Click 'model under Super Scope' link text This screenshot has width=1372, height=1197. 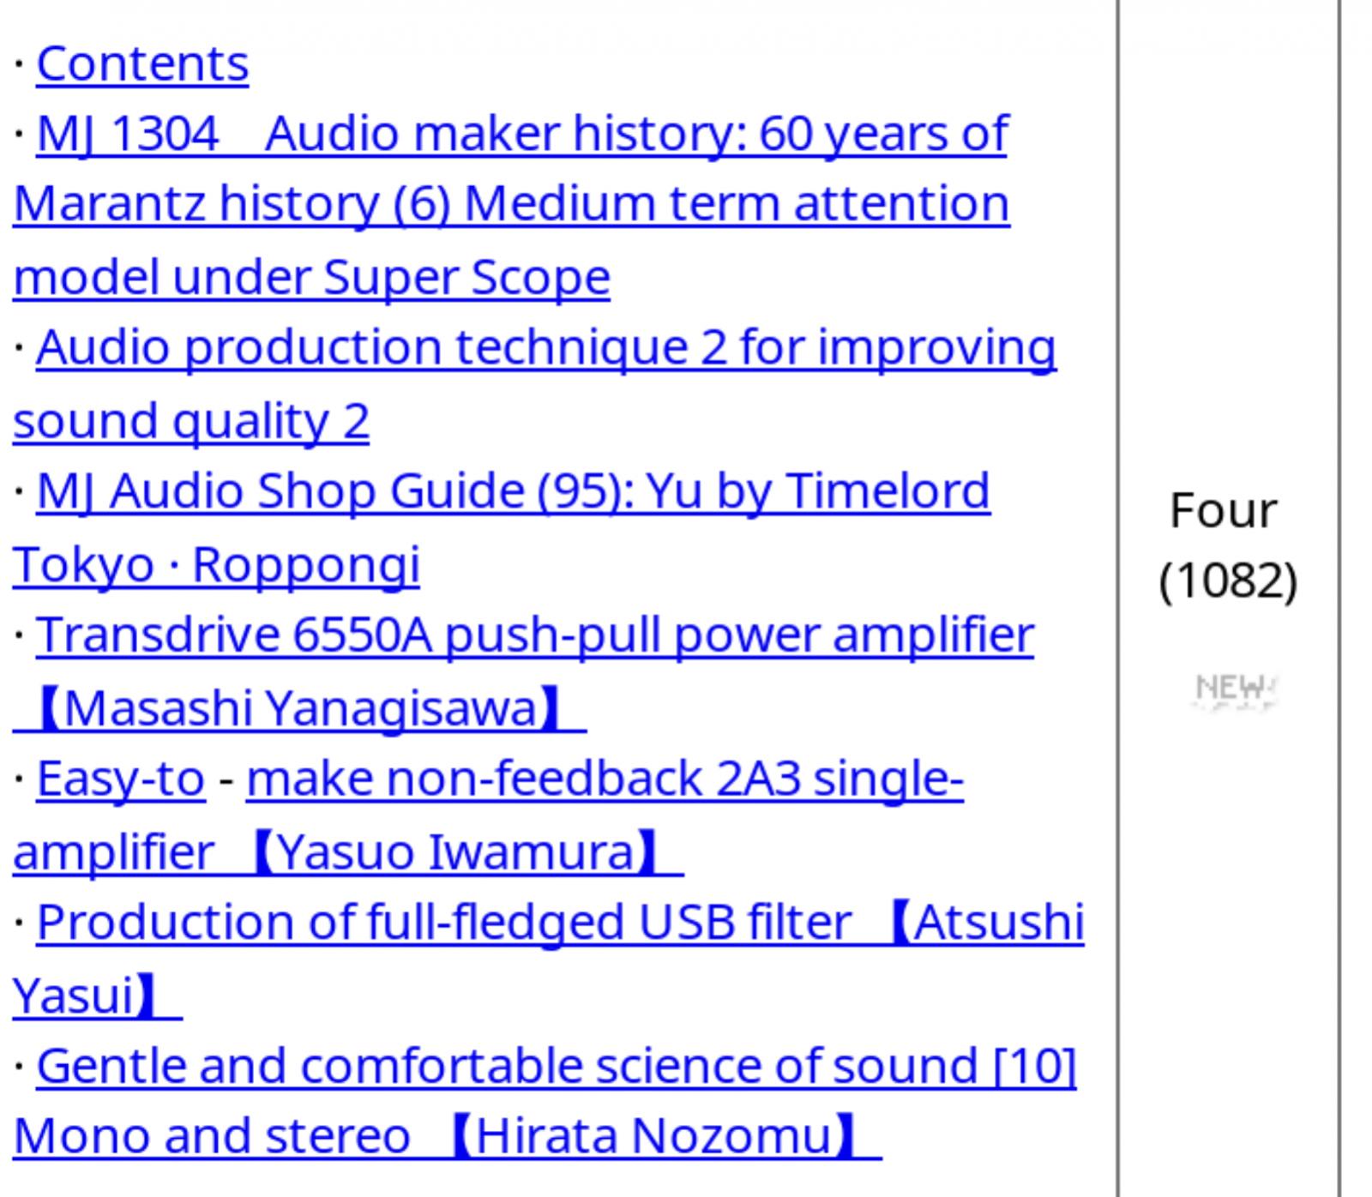(x=311, y=277)
